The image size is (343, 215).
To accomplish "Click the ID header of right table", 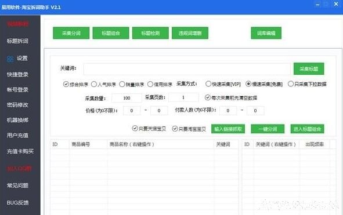I will pos(248,144).
